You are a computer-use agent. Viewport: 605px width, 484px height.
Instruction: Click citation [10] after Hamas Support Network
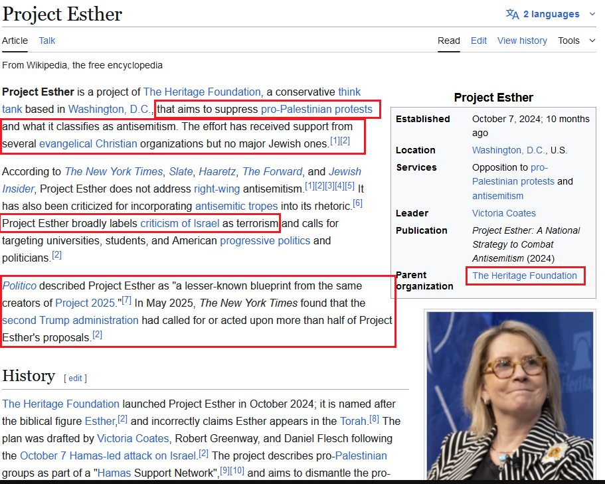[237, 470]
